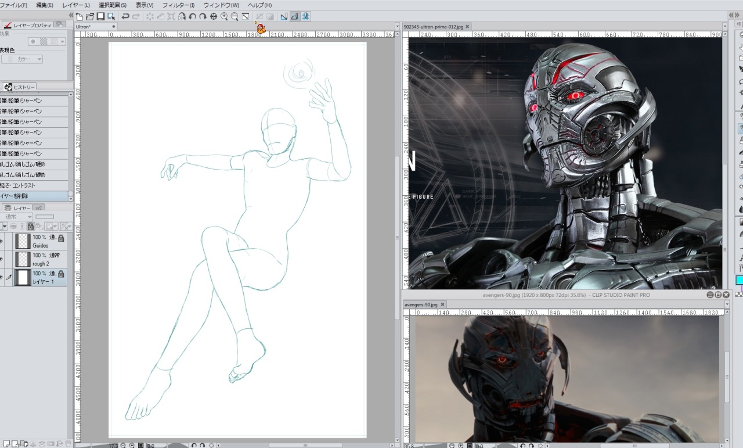Open the 表現色 カラー dropdown

point(22,59)
